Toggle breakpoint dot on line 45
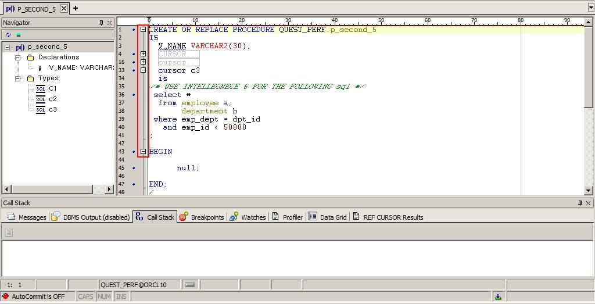 [134, 168]
